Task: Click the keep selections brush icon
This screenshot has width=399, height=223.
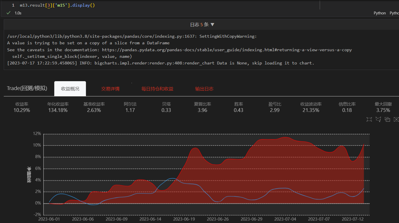Action: click(387, 119)
